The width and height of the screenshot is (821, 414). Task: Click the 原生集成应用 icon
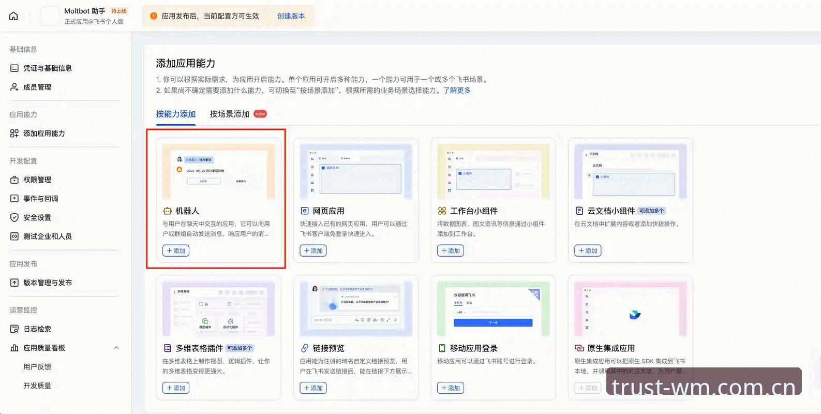(x=579, y=348)
